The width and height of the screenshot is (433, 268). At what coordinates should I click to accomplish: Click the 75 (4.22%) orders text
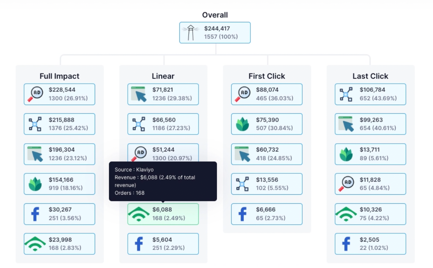pos(374,218)
